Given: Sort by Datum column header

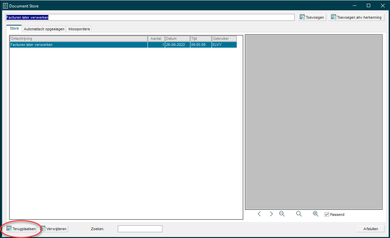Looking at the screenshot, I should [177, 39].
